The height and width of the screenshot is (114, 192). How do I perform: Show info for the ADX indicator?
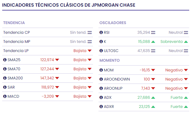101,97
